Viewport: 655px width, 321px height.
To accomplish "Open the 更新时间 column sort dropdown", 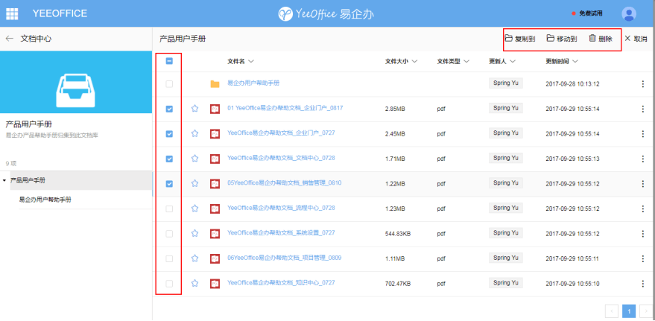I will tap(575, 61).
